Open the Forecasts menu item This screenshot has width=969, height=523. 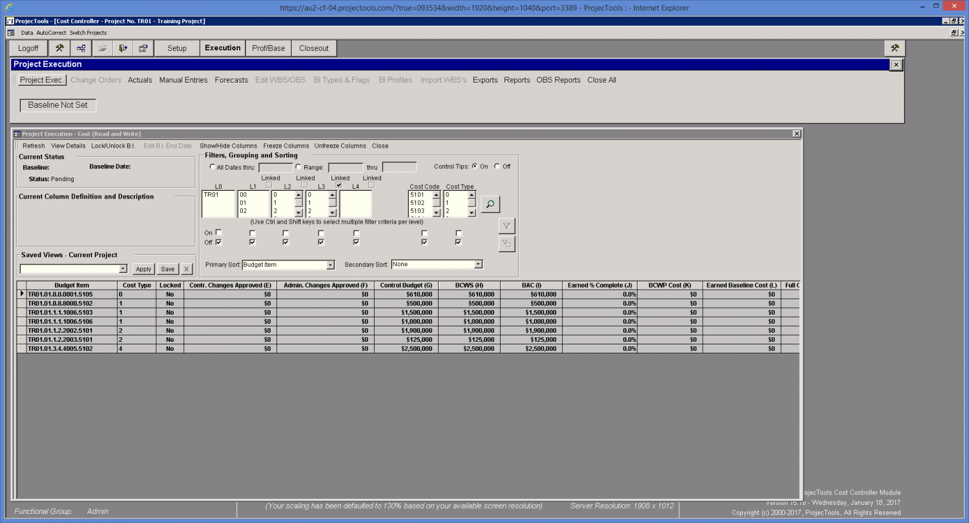tap(231, 80)
